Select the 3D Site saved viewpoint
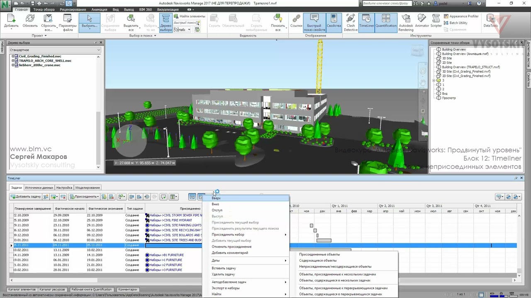This screenshot has width=531, height=298. 447,58
